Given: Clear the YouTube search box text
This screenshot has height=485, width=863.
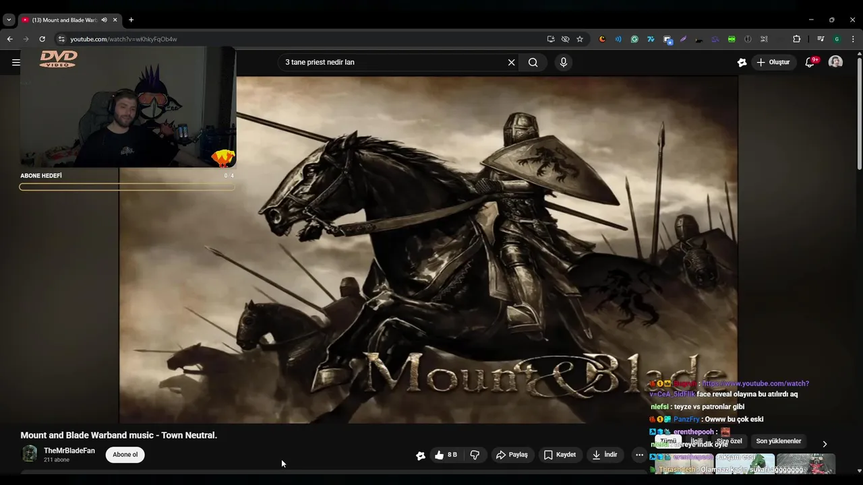Looking at the screenshot, I should pos(511,63).
